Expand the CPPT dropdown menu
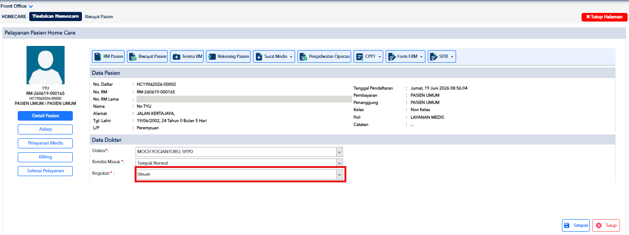The width and height of the screenshot is (629, 235). pos(368,56)
